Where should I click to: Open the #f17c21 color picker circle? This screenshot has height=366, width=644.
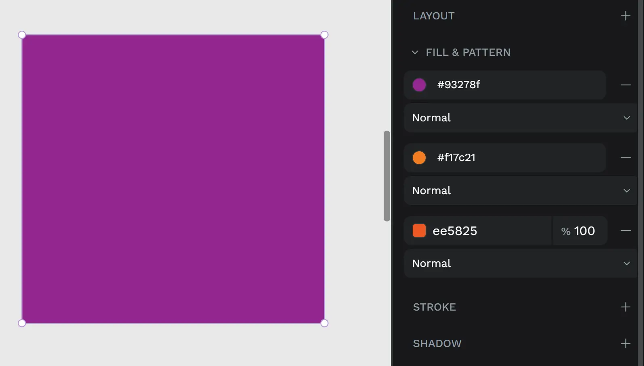pyautogui.click(x=419, y=158)
